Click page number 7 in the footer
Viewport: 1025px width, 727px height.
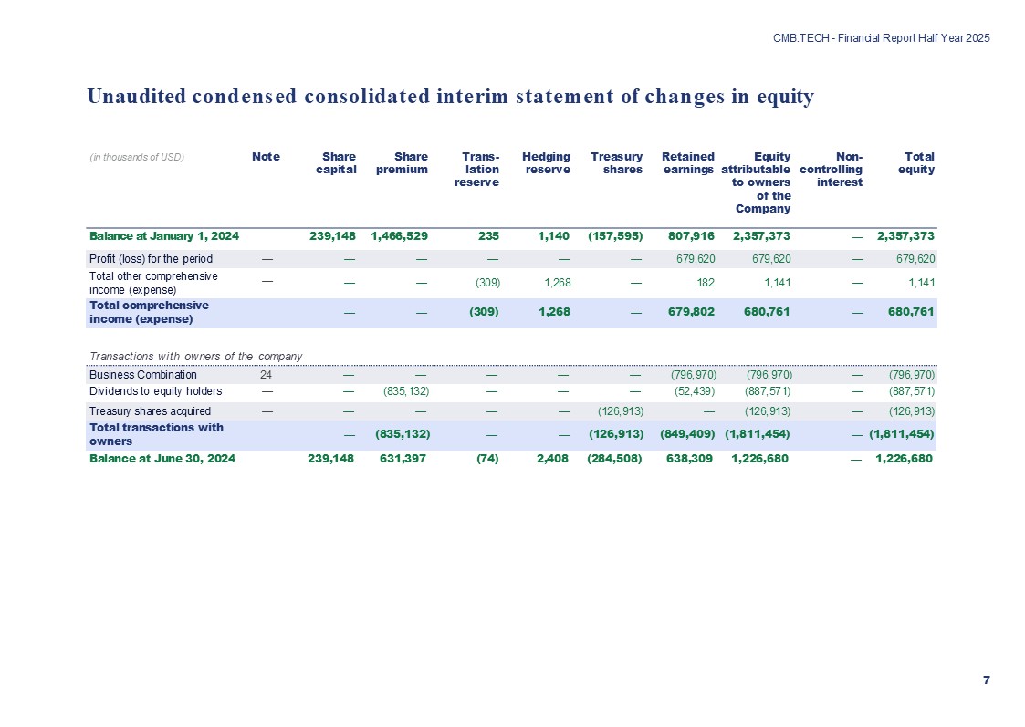click(986, 680)
